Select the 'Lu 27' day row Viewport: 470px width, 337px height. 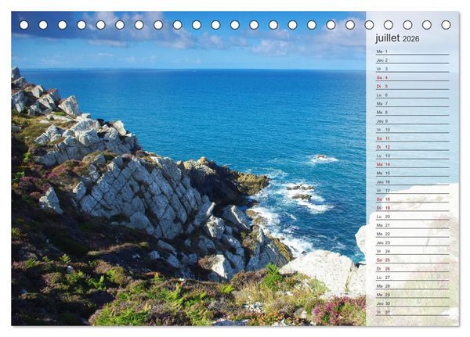[413, 277]
